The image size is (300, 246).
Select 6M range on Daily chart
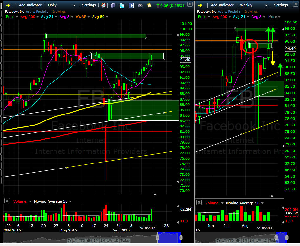tap(89, 240)
